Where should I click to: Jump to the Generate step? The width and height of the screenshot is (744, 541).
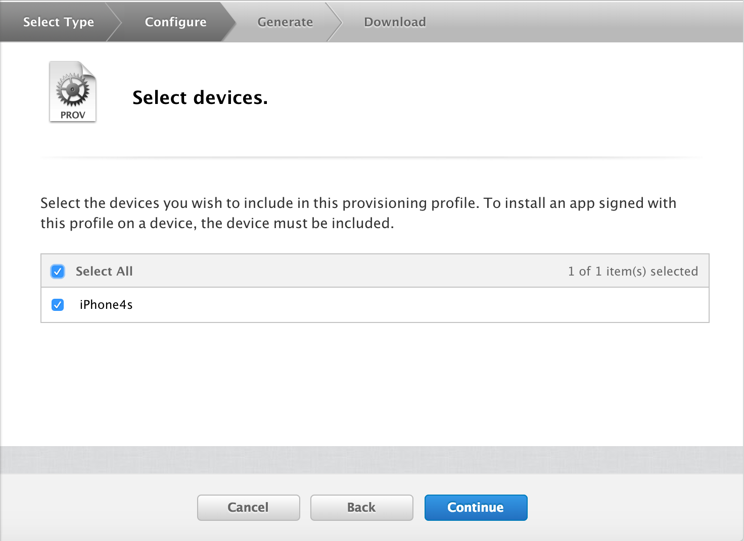tap(285, 22)
